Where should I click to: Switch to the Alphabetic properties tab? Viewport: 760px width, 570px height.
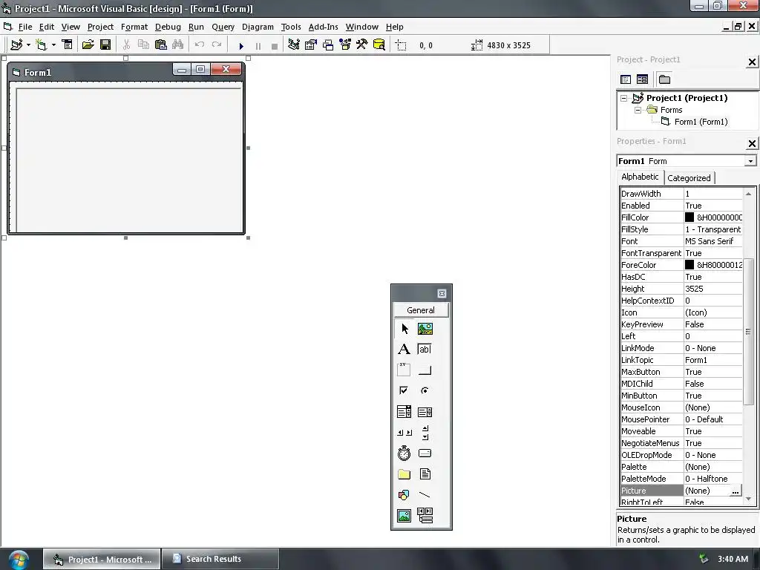[640, 177]
